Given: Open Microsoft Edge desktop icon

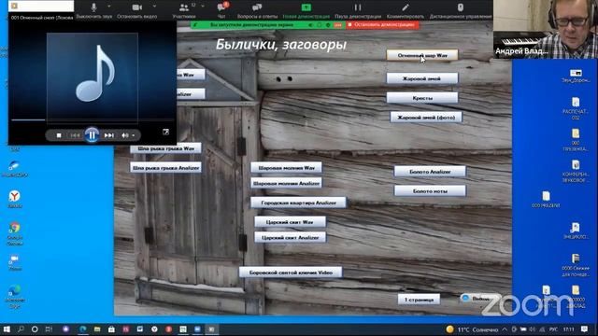Looking at the screenshot, I should (x=15, y=297).
